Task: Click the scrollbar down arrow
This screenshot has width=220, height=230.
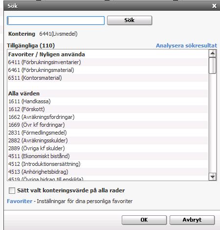Action: 213,177
